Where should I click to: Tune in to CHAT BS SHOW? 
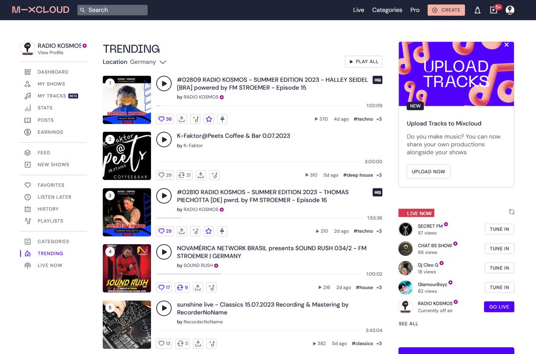pyautogui.click(x=499, y=249)
